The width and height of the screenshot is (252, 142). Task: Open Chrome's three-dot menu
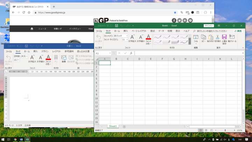click(x=211, y=12)
